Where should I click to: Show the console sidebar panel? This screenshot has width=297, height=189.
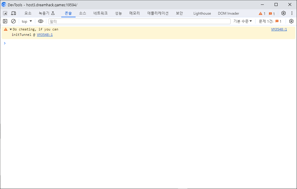point(5,21)
